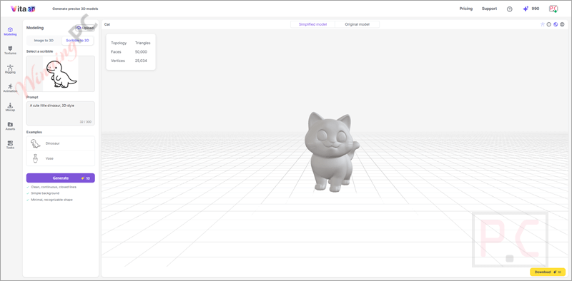
Task: Click the 'Generate precise 3D models' tagline
Action: pyautogui.click(x=75, y=9)
